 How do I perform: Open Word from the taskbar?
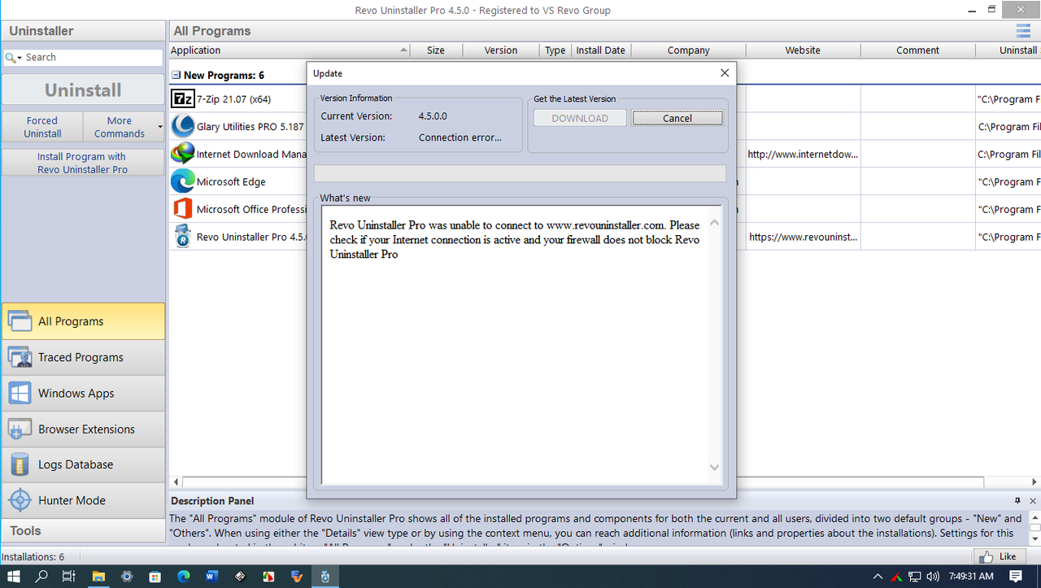click(211, 577)
